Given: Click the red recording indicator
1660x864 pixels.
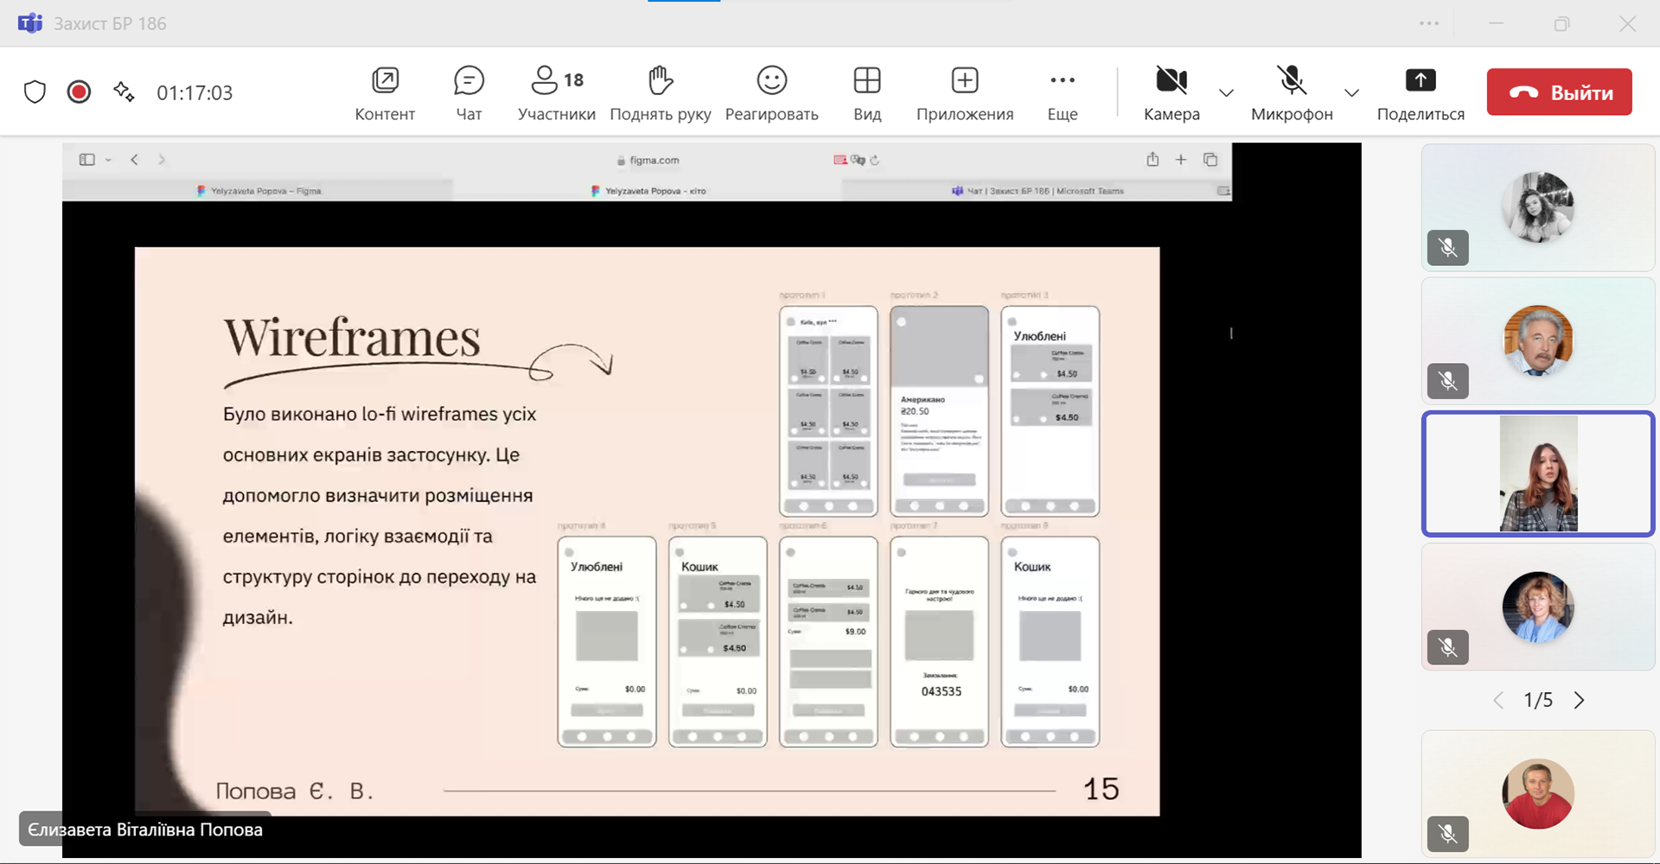Looking at the screenshot, I should (x=79, y=92).
